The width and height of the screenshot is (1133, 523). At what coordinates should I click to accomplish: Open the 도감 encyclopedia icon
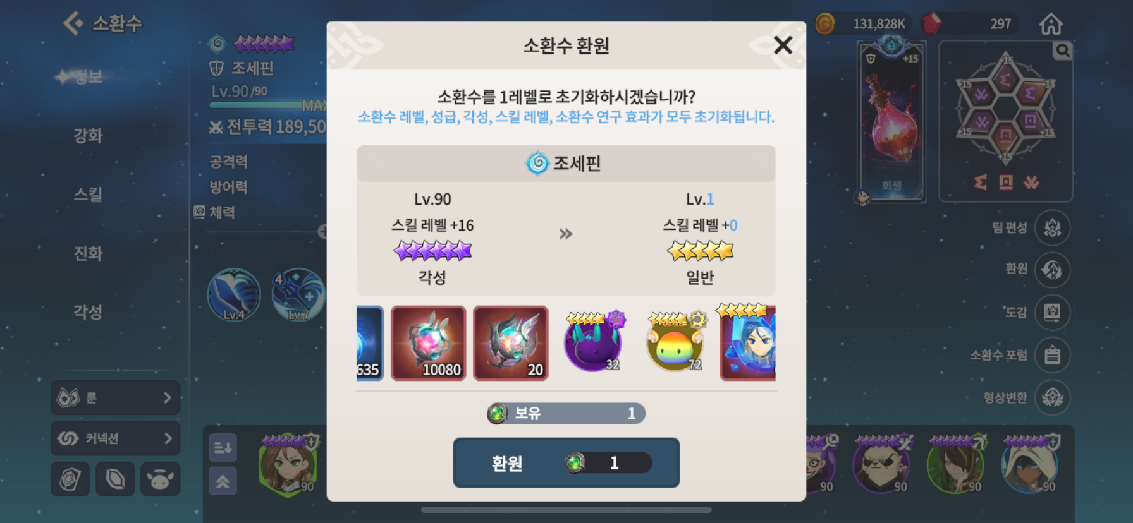[x=1052, y=313]
